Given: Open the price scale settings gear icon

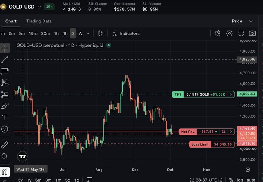Looking at the screenshot, I should [248, 170].
